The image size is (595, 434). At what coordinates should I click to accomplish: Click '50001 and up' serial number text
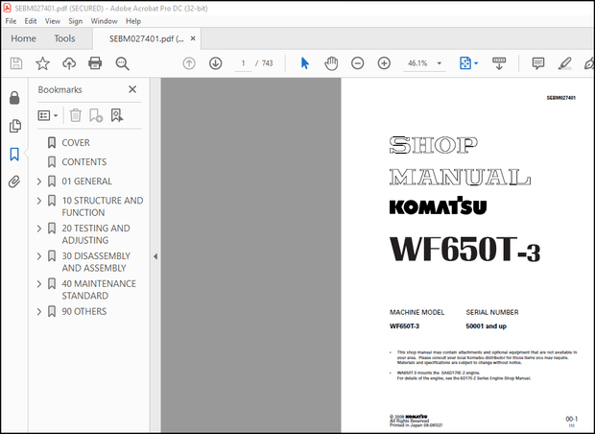pyautogui.click(x=487, y=326)
